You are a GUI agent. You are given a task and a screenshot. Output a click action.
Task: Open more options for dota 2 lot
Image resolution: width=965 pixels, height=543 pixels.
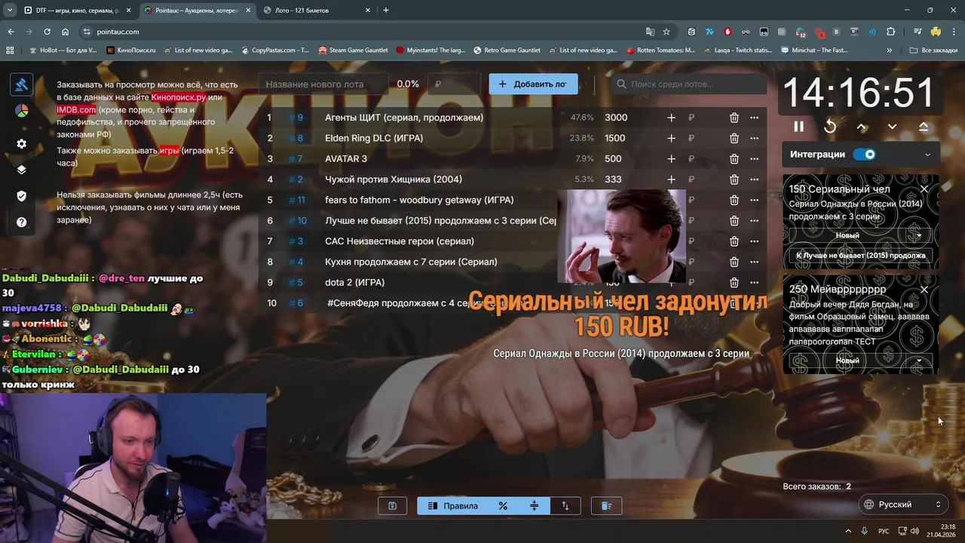754,283
